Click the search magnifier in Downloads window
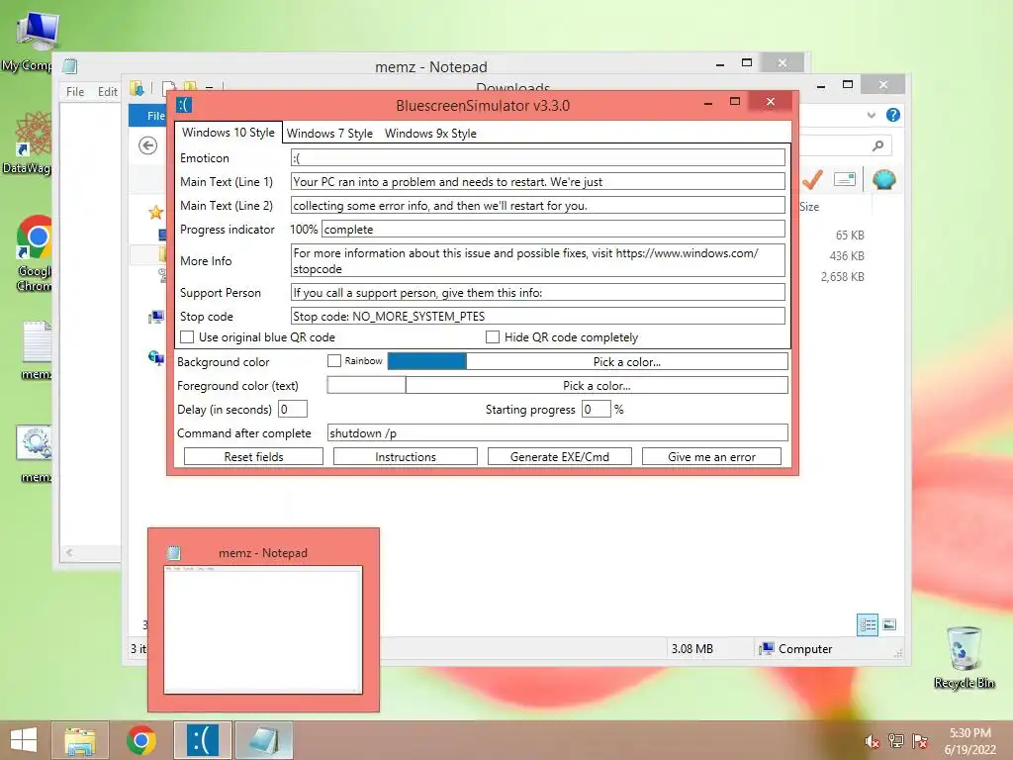 (877, 145)
